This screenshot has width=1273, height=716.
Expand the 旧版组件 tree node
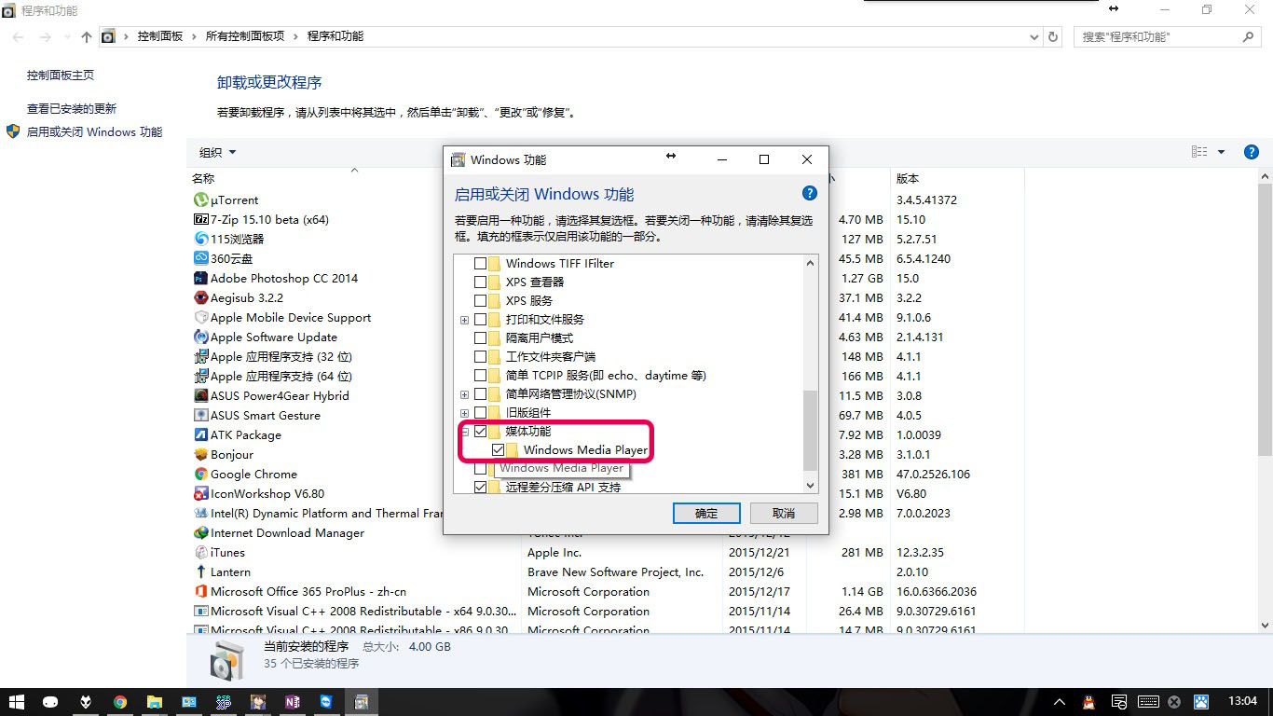[x=464, y=413]
